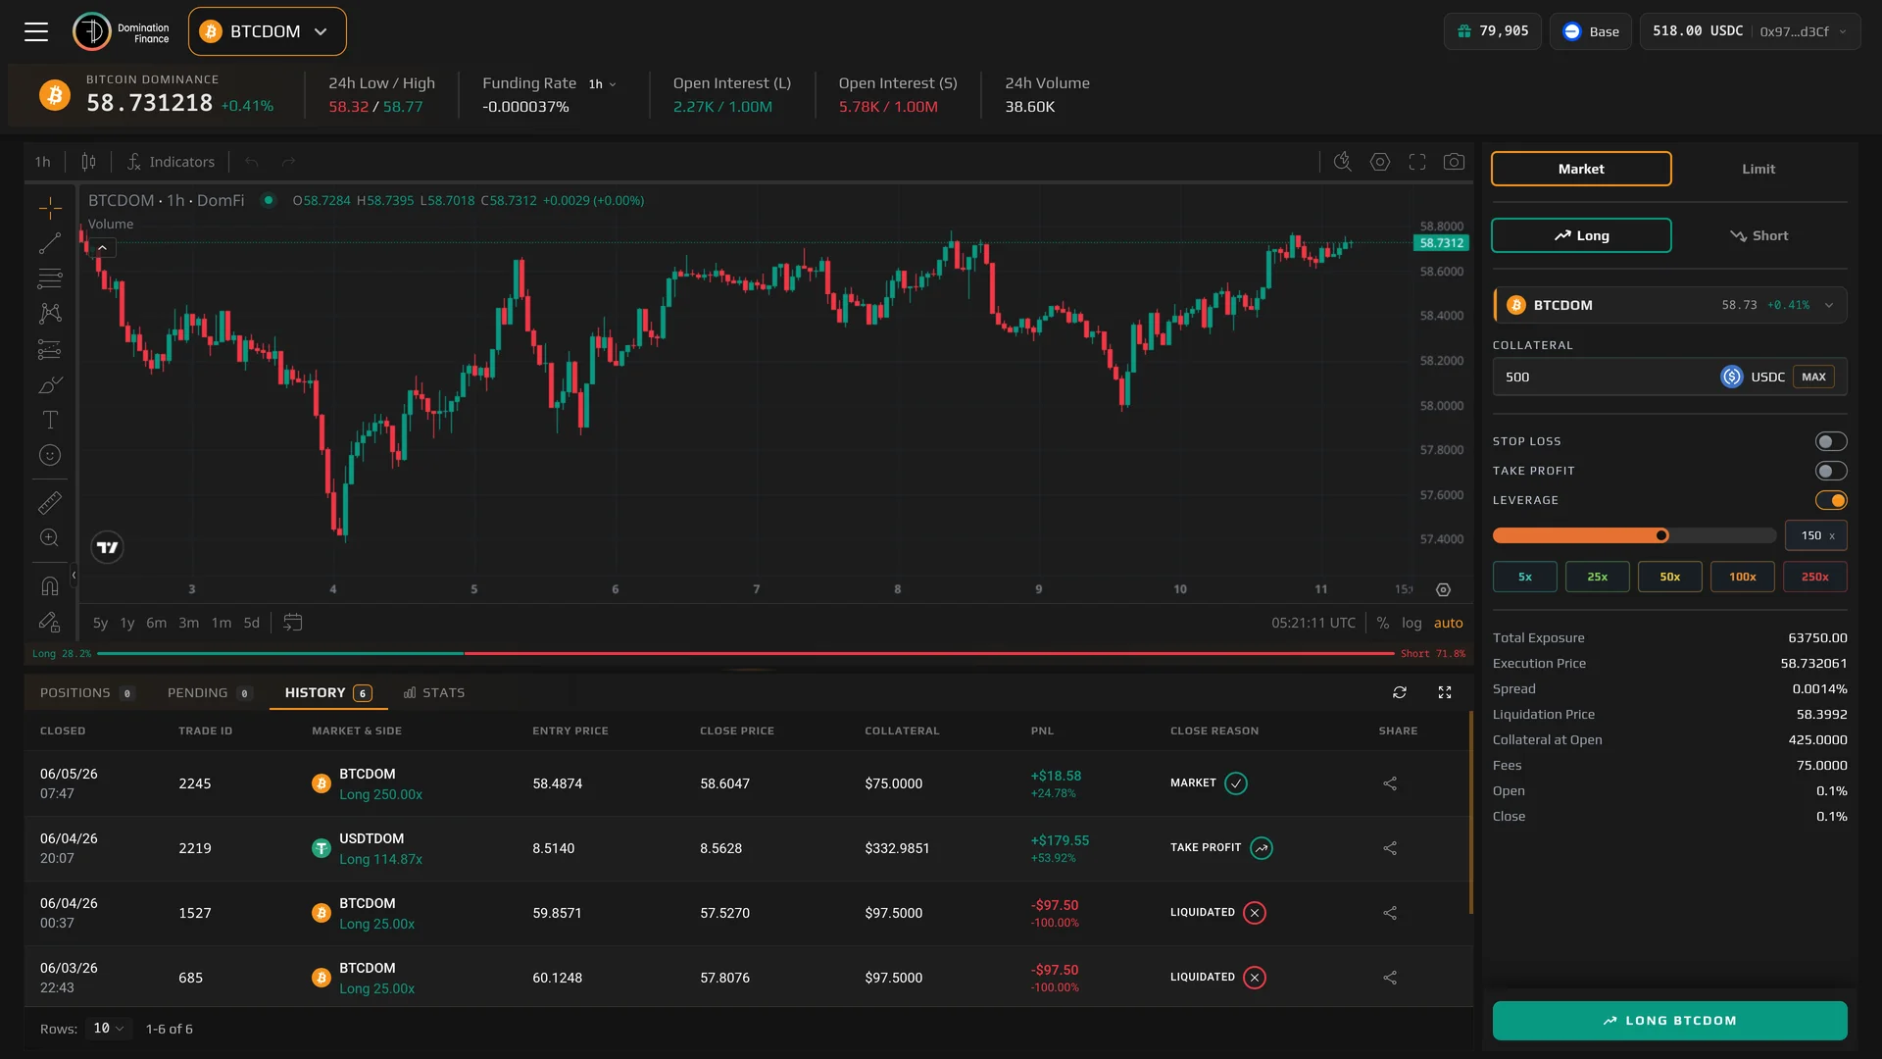Select the Fibonacci retracement tool
The width and height of the screenshot is (1882, 1059).
[50, 278]
